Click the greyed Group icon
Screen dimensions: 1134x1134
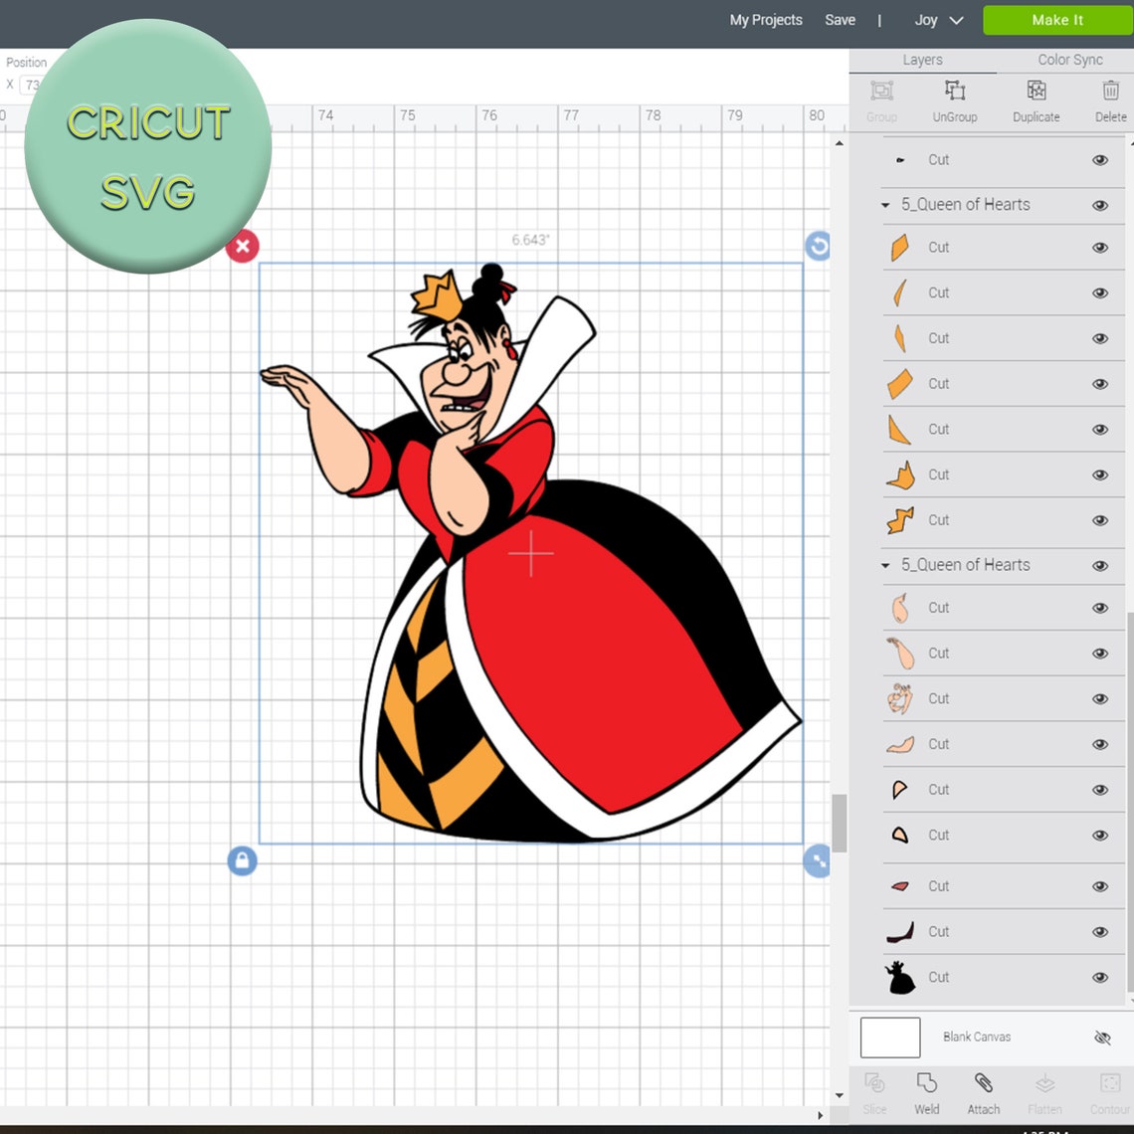pos(881,92)
